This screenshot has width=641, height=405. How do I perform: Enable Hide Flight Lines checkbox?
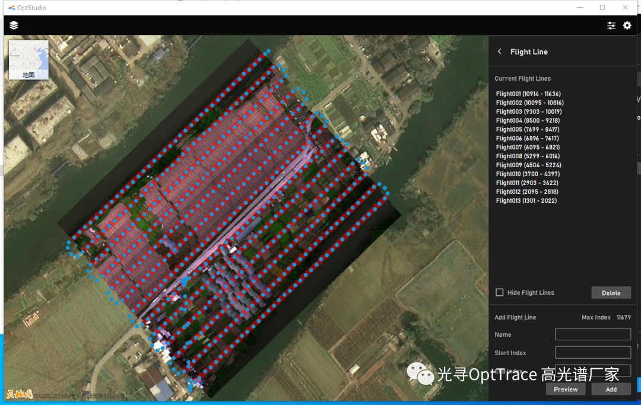coord(500,292)
